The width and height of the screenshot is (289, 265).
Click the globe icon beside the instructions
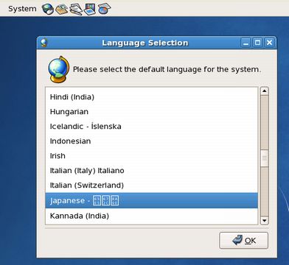[x=58, y=69]
